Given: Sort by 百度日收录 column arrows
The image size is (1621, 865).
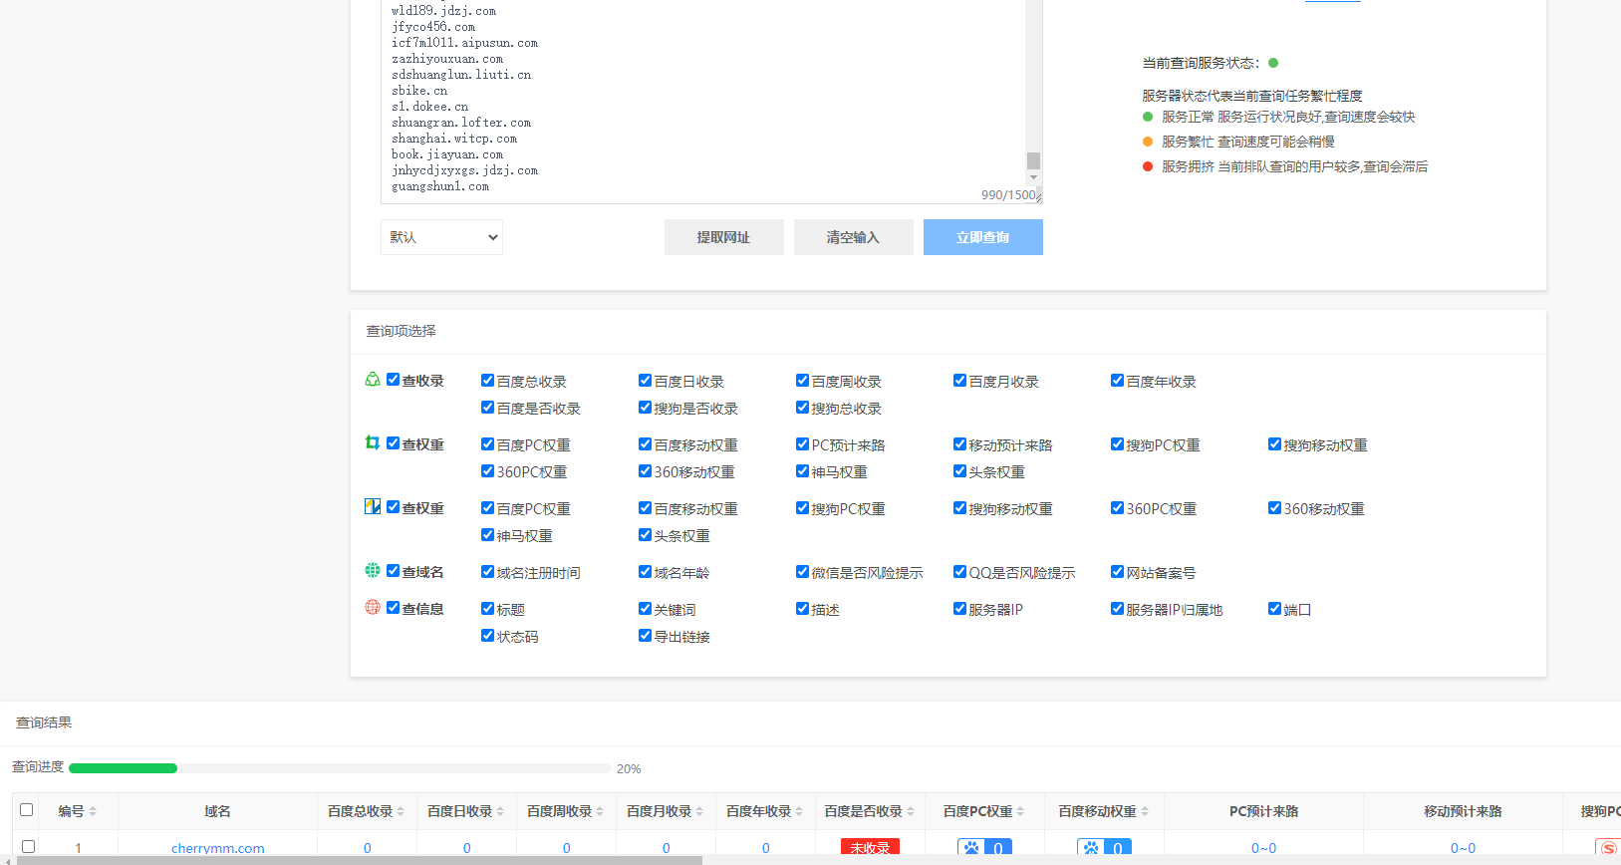Looking at the screenshot, I should [500, 811].
